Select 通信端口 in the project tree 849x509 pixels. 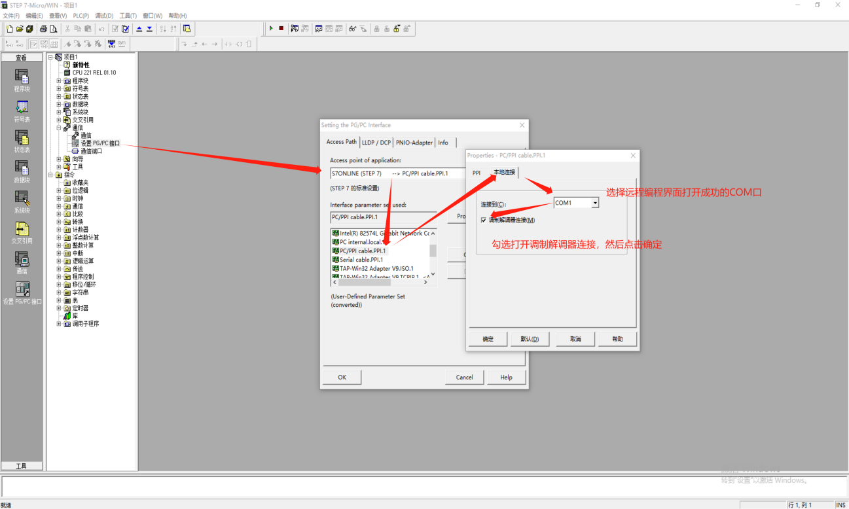[91, 151]
